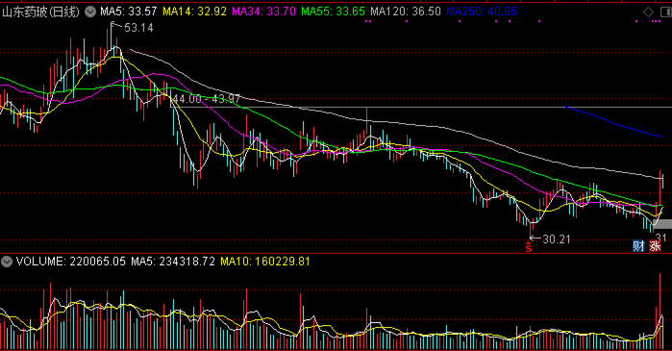Click the gray highlighted price box at right edge
This screenshot has height=351, width=672.
(662, 224)
